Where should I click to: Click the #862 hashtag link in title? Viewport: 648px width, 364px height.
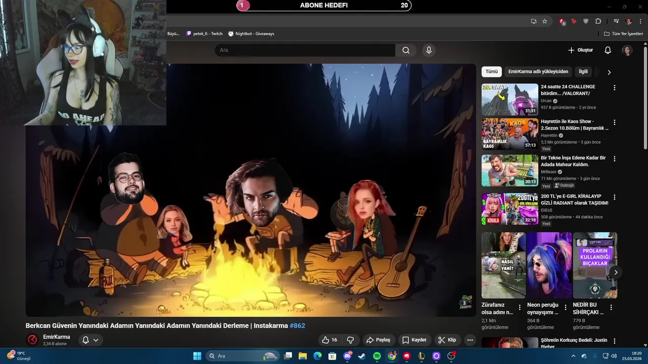297,326
